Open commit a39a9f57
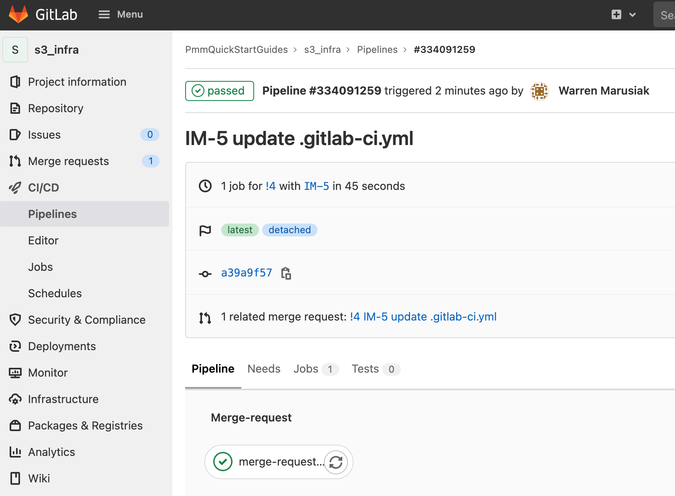Viewport: 675px width, 496px height. point(246,272)
